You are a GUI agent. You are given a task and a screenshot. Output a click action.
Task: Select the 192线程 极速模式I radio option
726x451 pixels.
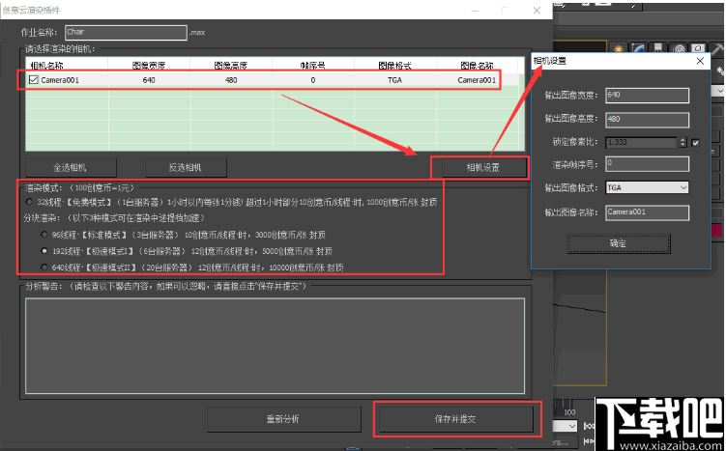(44, 251)
